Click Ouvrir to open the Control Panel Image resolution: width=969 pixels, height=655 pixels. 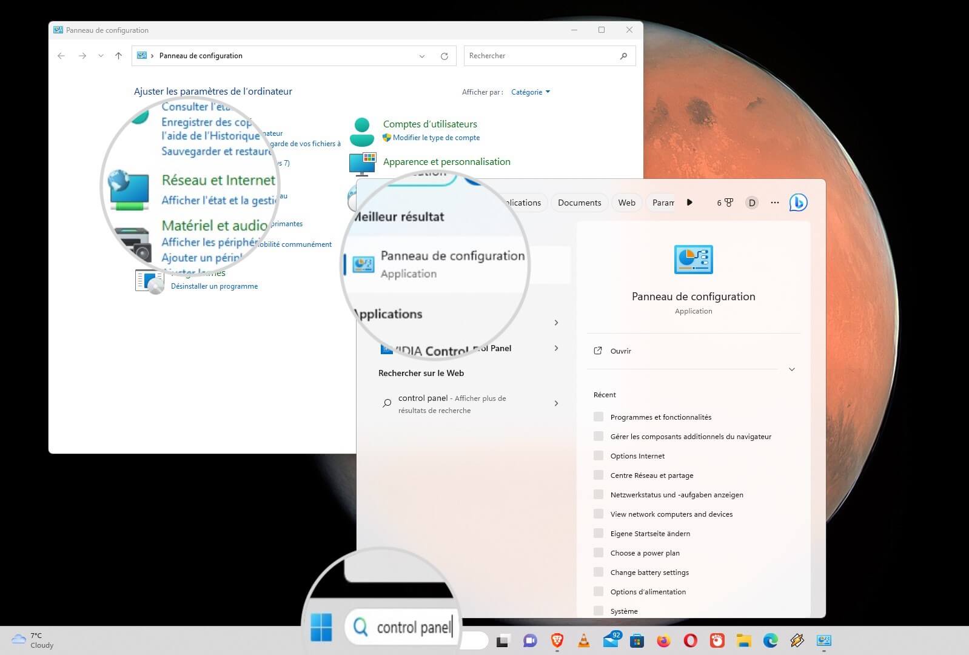pos(621,351)
